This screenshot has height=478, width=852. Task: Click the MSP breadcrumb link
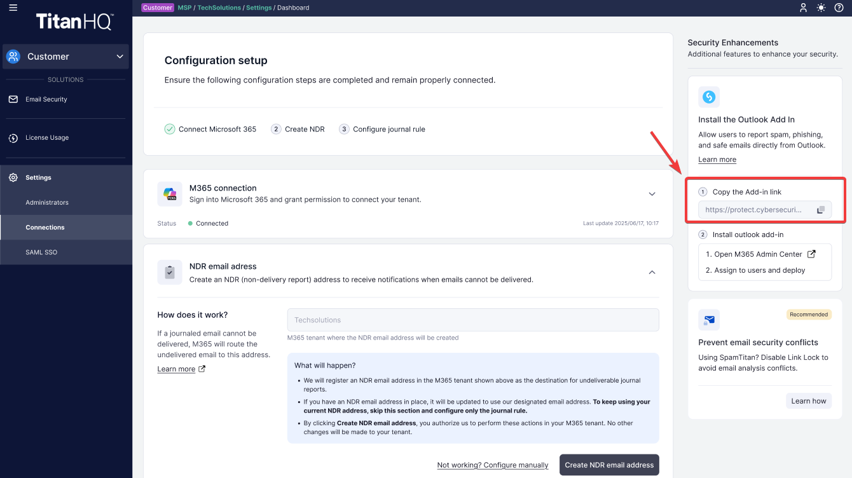click(184, 8)
